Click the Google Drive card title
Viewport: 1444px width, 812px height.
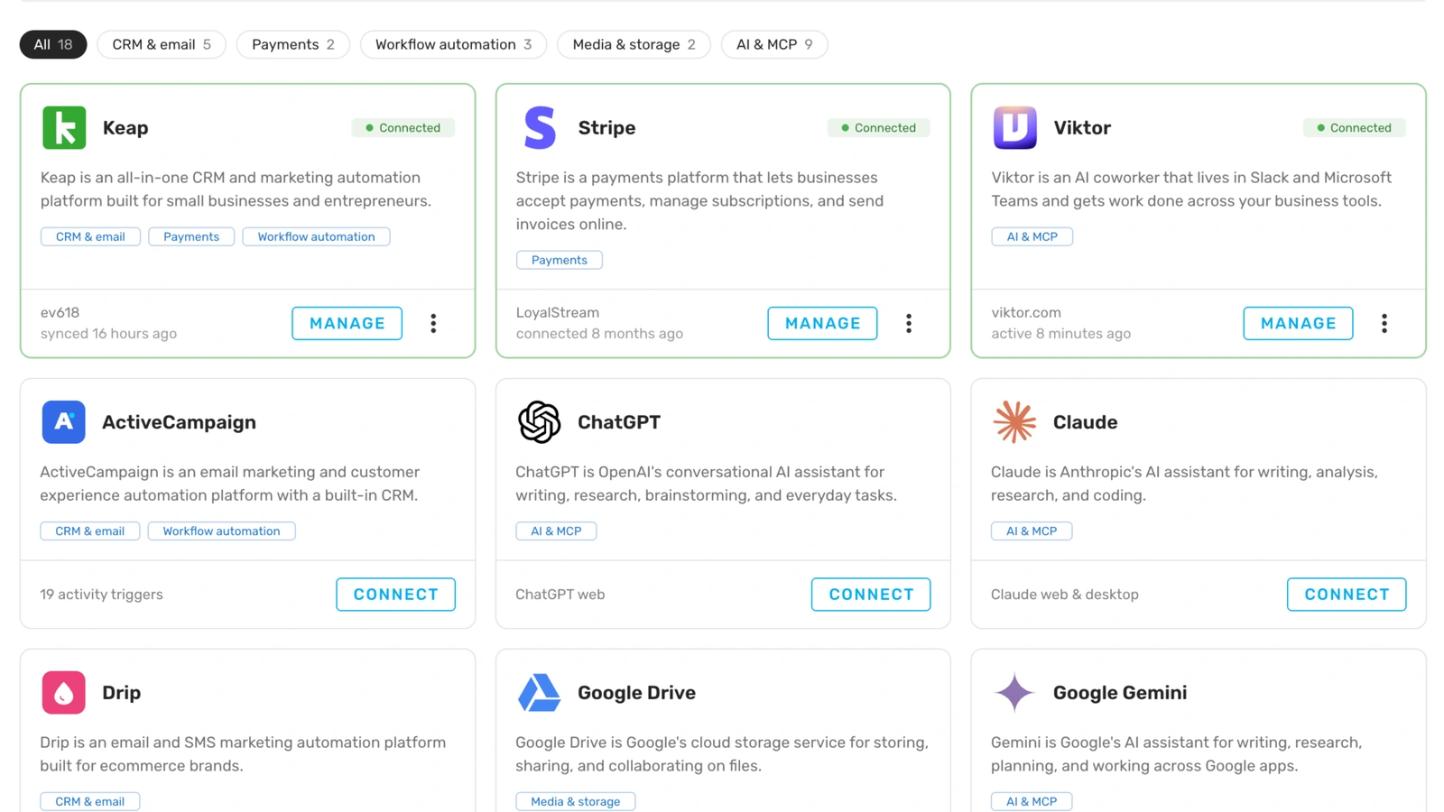(x=636, y=693)
